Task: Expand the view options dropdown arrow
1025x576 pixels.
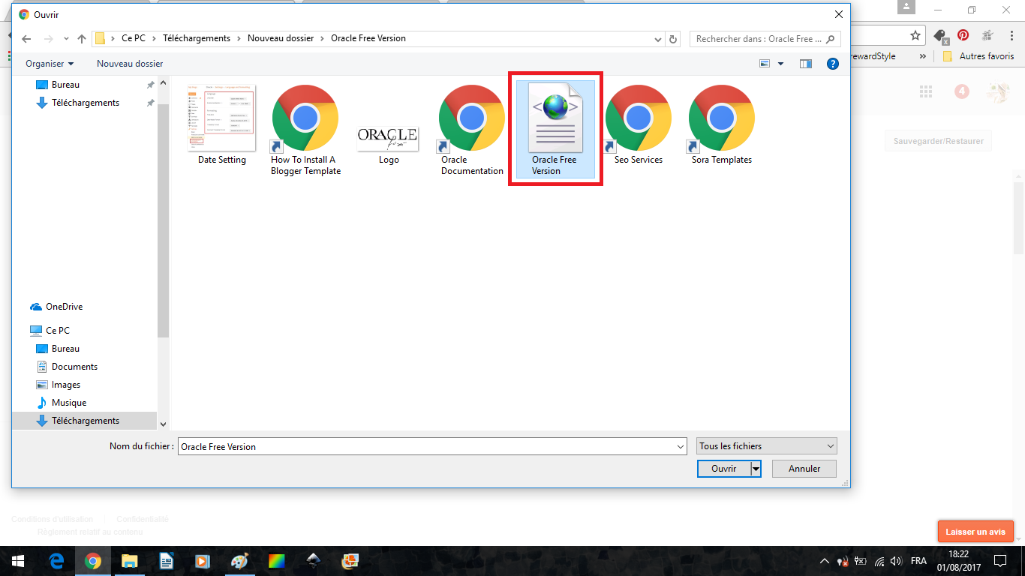Action: pyautogui.click(x=780, y=64)
